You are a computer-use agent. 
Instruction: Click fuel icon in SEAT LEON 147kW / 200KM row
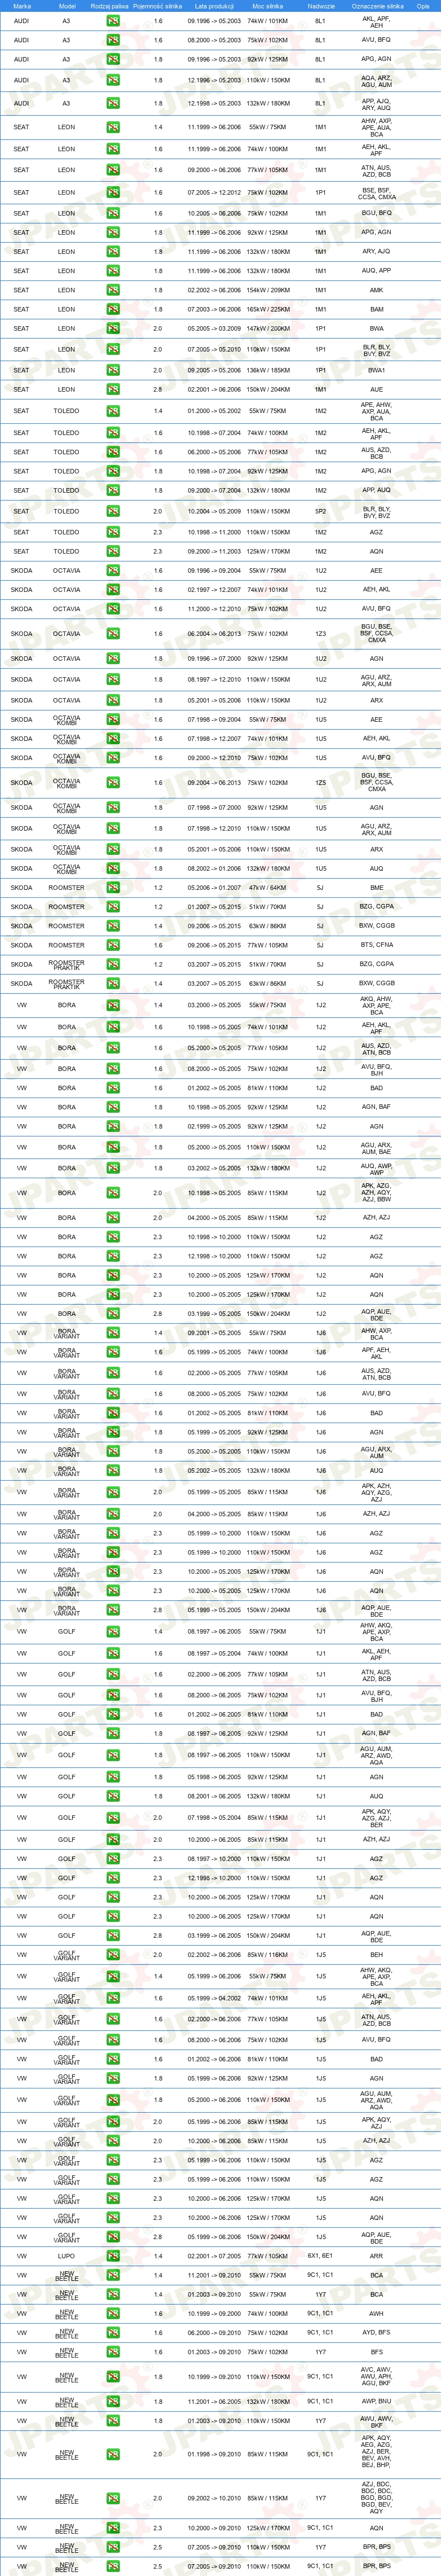113,328
